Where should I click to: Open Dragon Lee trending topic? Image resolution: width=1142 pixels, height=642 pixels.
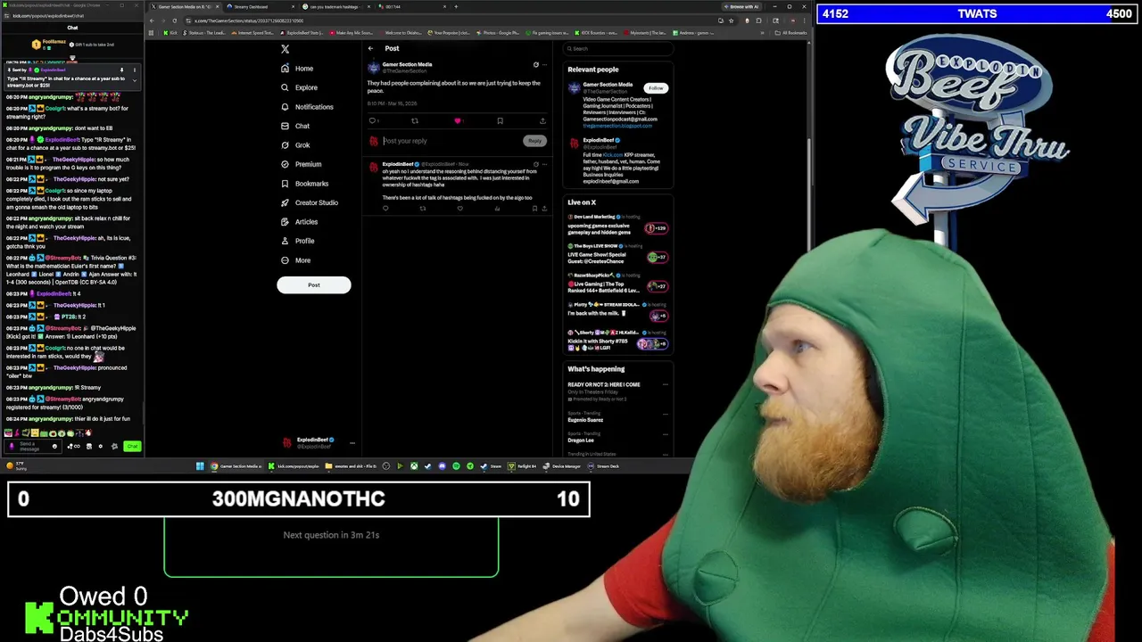pyautogui.click(x=581, y=440)
